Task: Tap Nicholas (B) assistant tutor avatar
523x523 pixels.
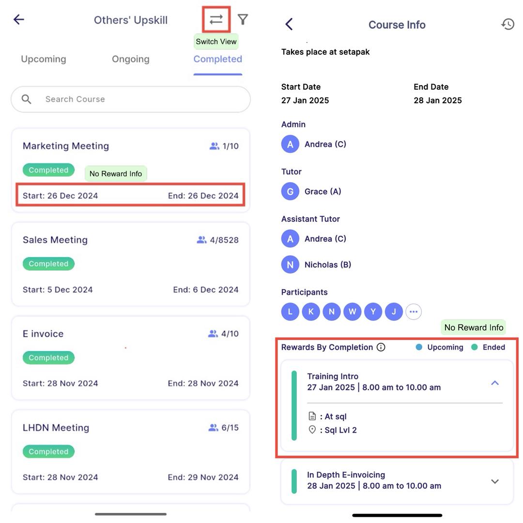Action: [x=290, y=265]
